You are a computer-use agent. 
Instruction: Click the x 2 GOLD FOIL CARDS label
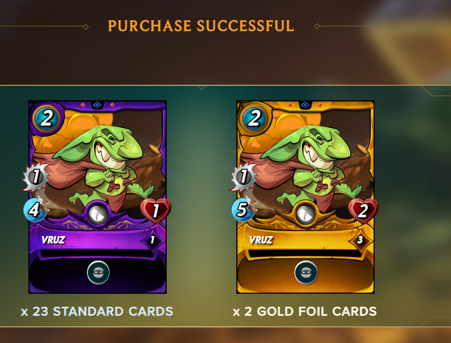coord(305,312)
